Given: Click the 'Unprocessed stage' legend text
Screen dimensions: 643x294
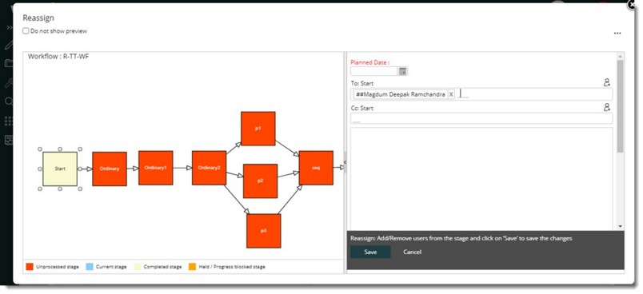Looking at the screenshot, I should 58,267.
